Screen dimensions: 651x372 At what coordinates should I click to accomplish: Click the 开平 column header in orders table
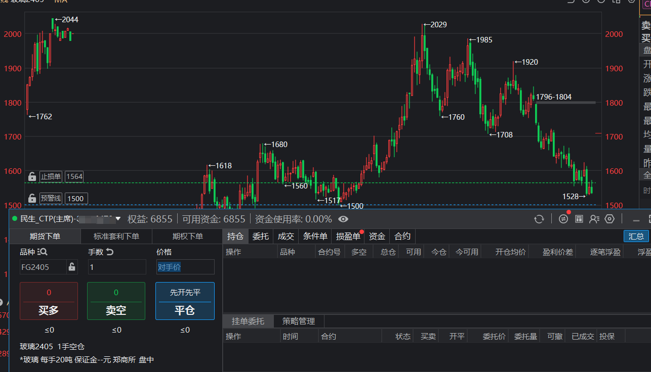pyautogui.click(x=457, y=336)
